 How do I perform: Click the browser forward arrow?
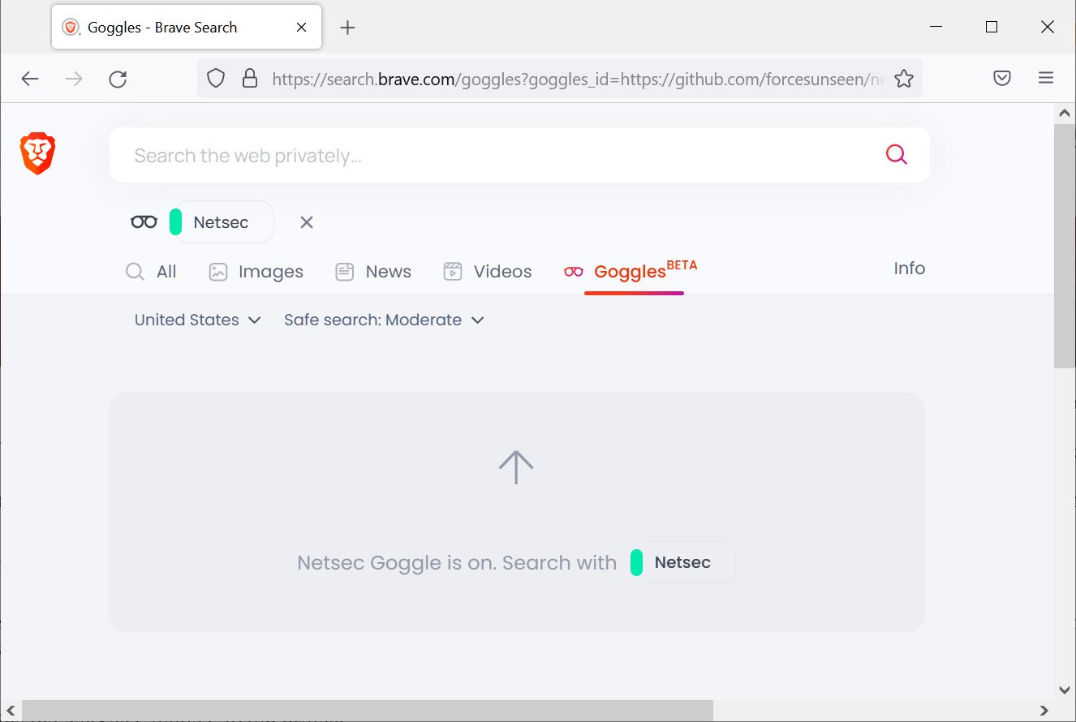click(x=74, y=79)
